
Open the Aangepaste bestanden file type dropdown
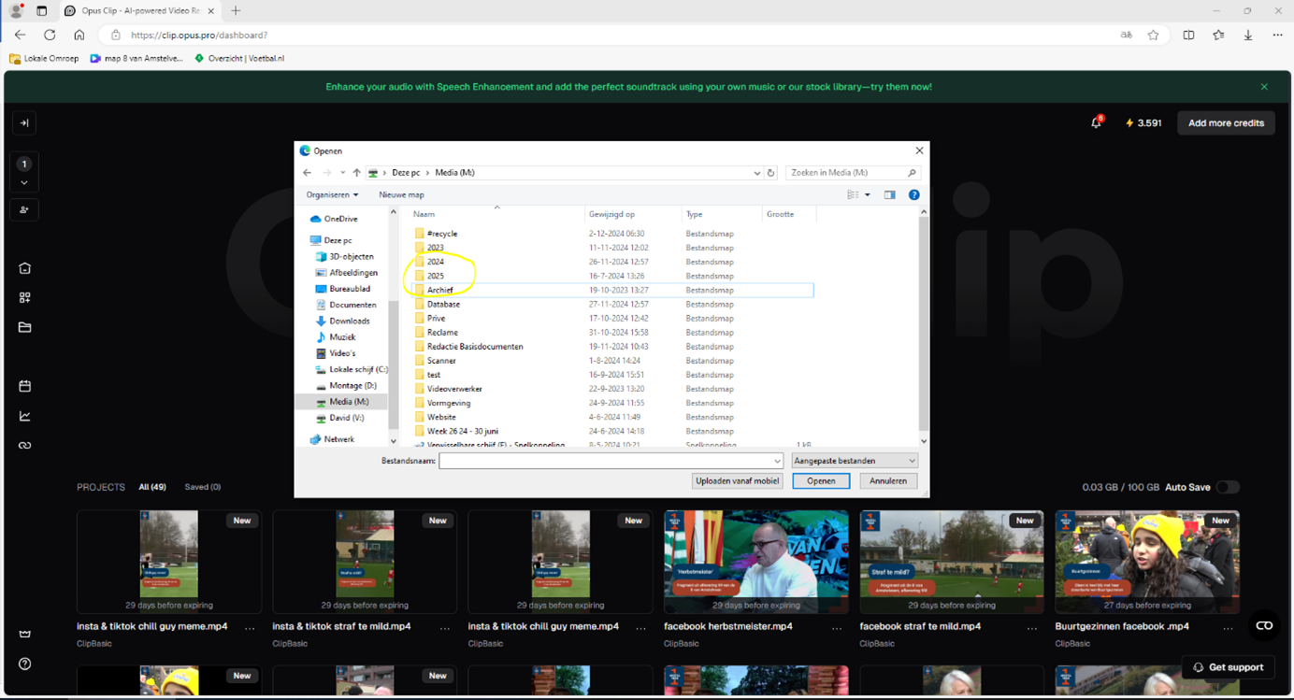(x=855, y=461)
